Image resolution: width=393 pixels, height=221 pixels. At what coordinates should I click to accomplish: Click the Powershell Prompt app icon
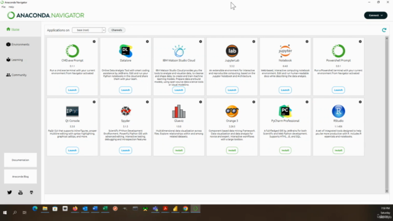click(x=338, y=51)
